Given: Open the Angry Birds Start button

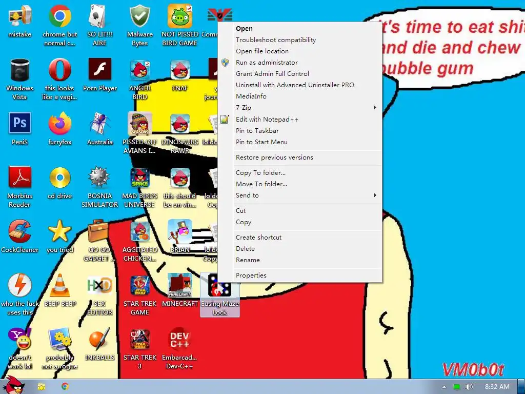Looking at the screenshot, I should [13, 385].
